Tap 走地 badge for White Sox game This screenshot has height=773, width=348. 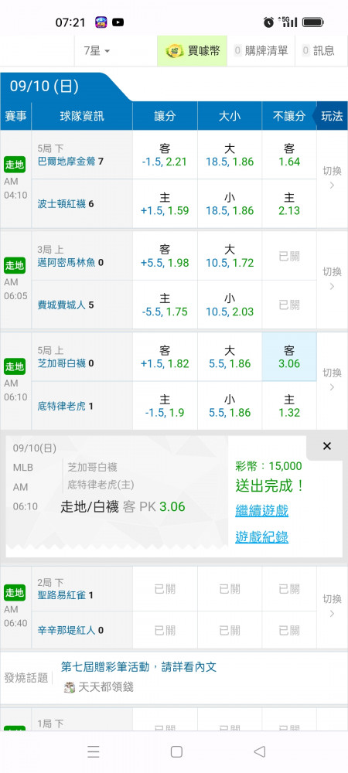click(x=14, y=366)
